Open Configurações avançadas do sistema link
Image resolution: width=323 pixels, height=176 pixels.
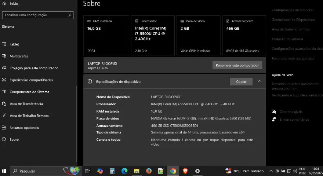tap(297, 49)
